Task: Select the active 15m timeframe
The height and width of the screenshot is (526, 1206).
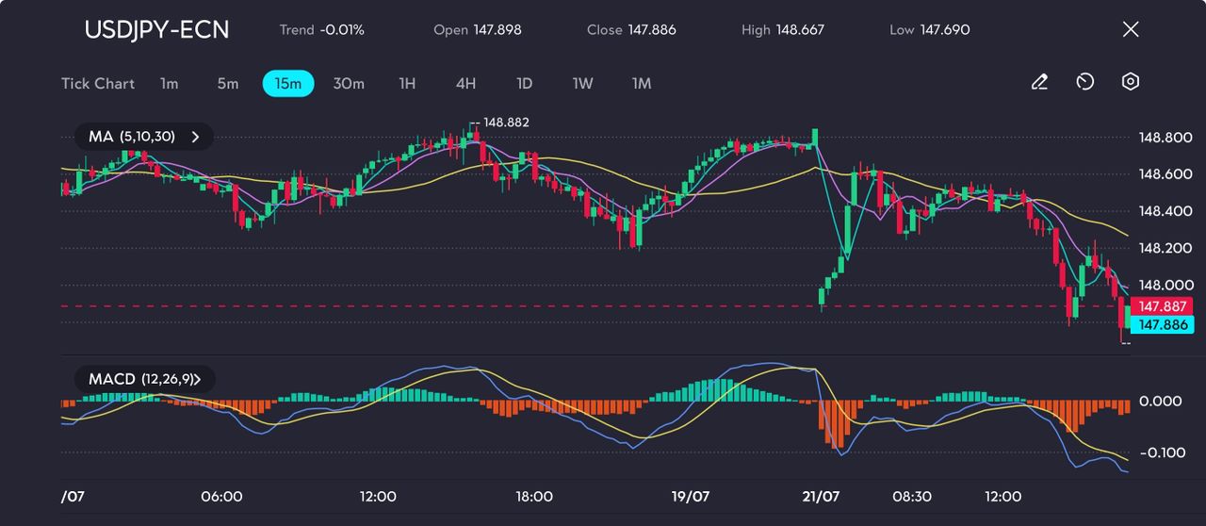Action: coord(288,84)
